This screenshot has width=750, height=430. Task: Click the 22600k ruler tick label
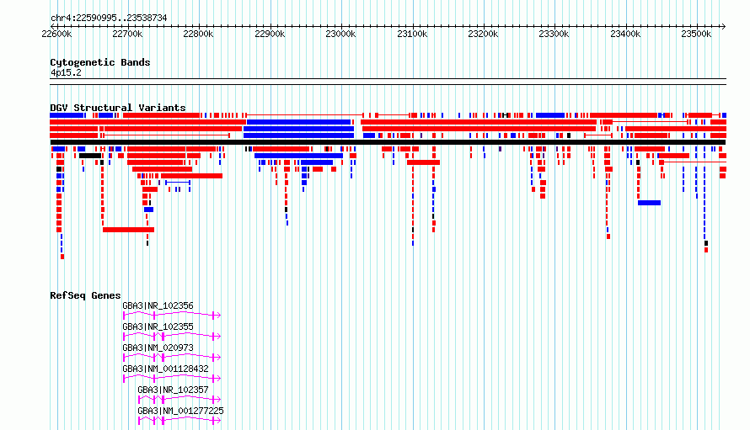[56, 34]
